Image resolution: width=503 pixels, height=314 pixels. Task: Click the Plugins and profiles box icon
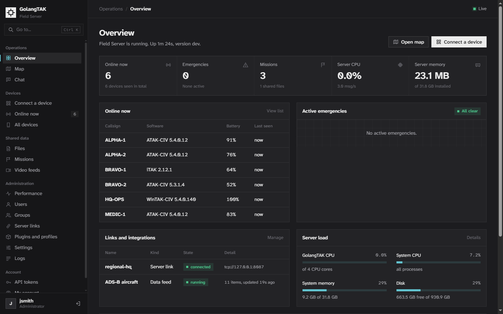pyautogui.click(x=8, y=237)
